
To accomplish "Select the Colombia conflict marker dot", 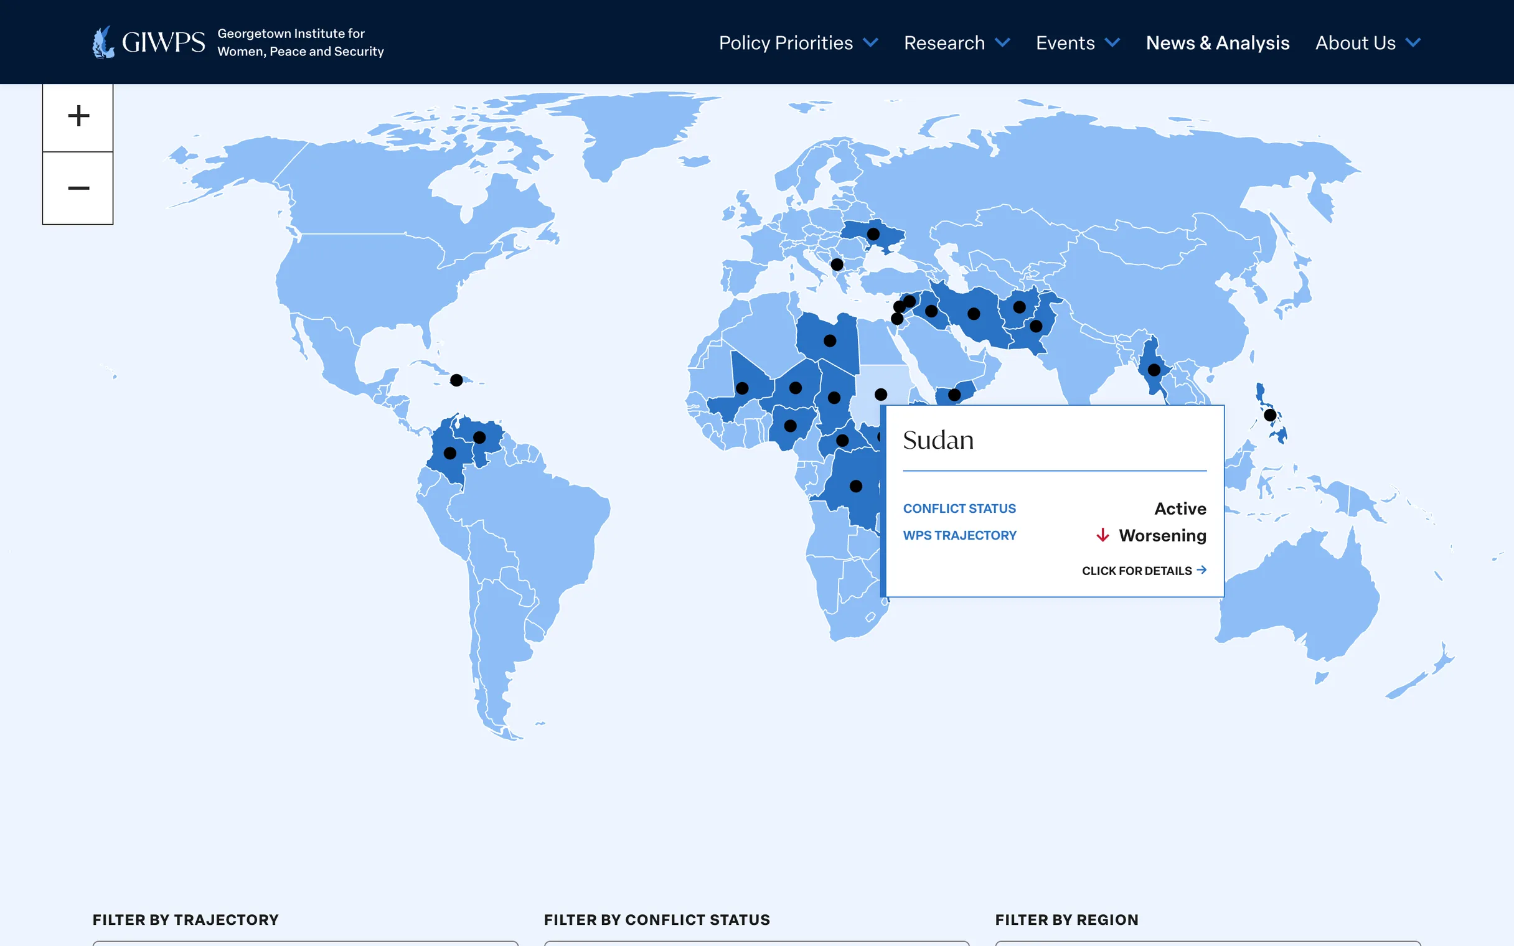I will coord(450,453).
